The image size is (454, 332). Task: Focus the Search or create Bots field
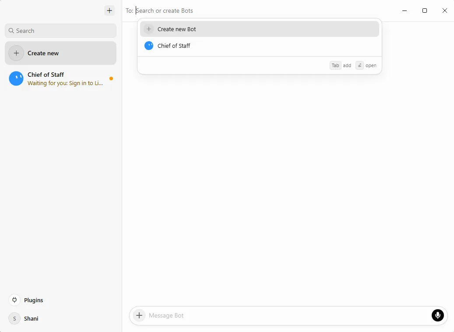(165, 11)
